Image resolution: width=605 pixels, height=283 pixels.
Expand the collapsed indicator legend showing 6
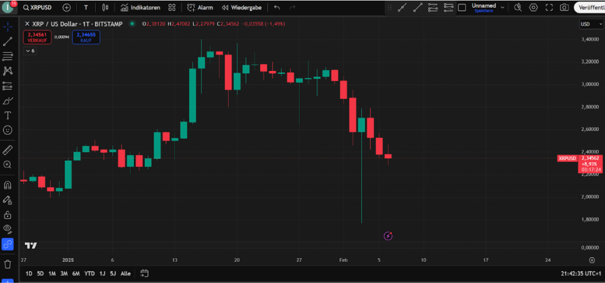pos(30,51)
